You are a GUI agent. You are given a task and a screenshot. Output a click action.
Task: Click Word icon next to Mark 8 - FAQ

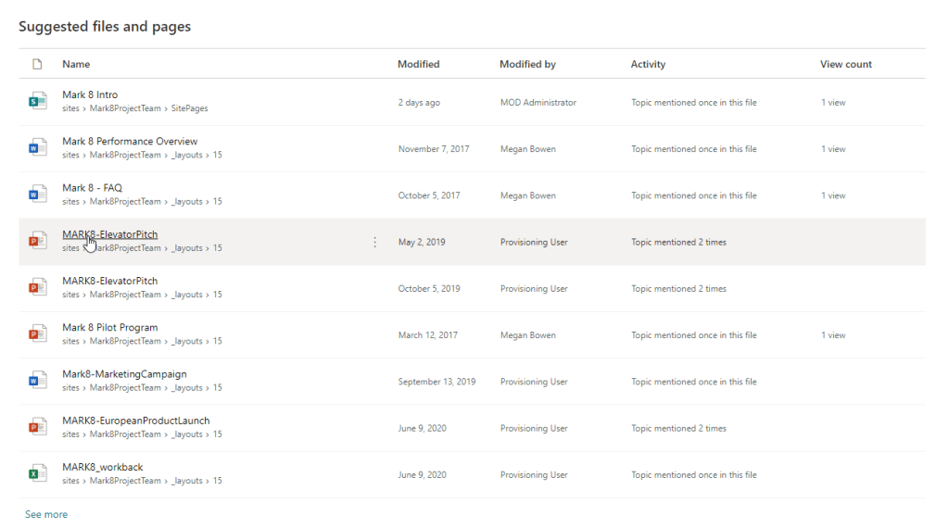[37, 195]
